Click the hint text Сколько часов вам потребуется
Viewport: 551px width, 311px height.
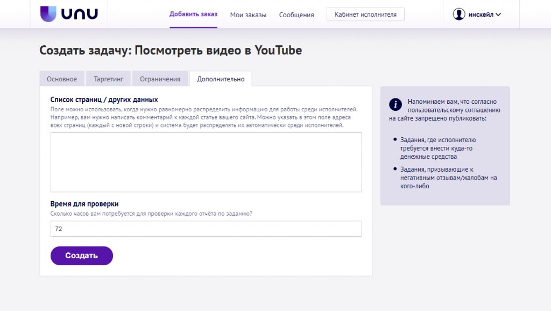151,213
